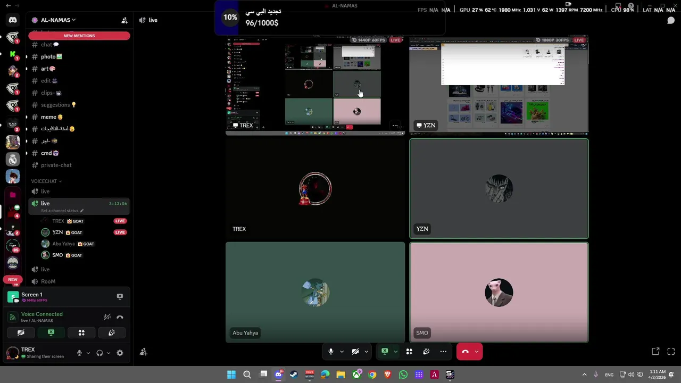Open TREX's live stream thumbnail
This screenshot has height=383, width=681.
[315, 85]
